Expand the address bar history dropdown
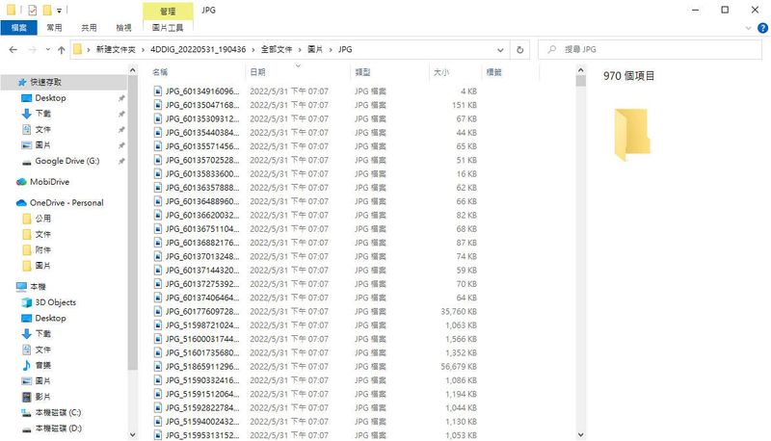This screenshot has width=771, height=441. 500,50
